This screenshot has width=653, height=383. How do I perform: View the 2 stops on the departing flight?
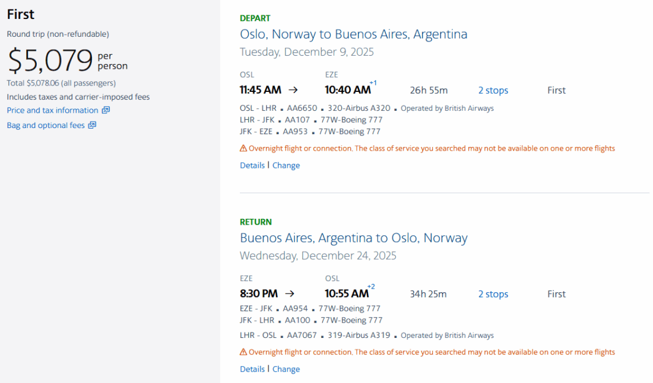tap(493, 90)
